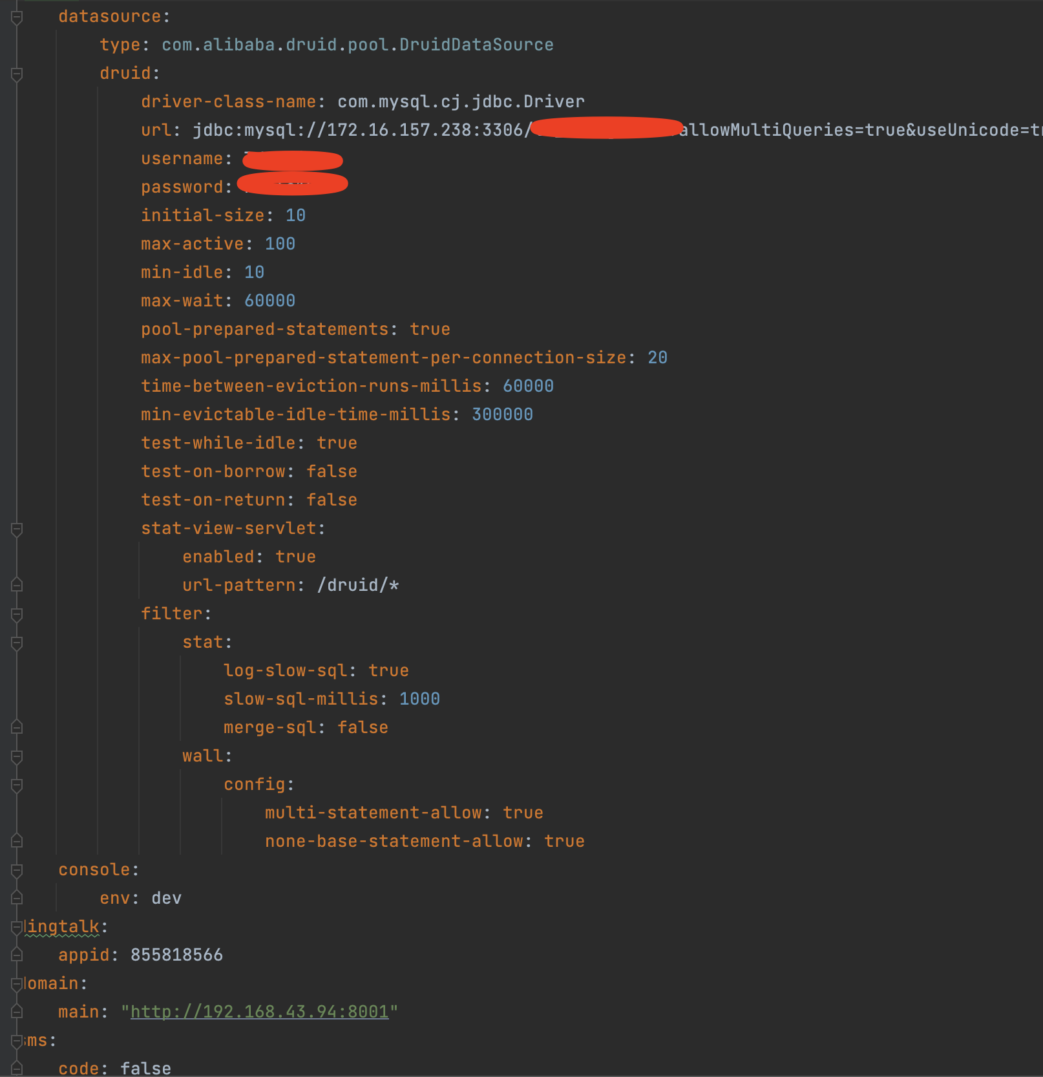Collapse the domain block fold marker
1043x1077 pixels.
[x=17, y=985]
